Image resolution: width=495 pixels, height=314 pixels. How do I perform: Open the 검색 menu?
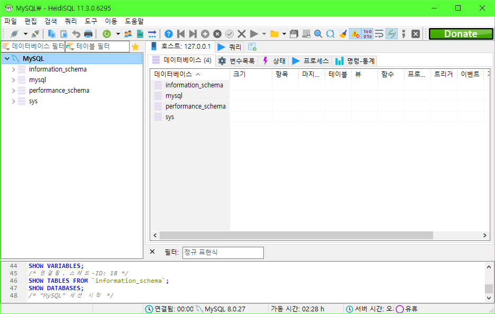point(51,21)
